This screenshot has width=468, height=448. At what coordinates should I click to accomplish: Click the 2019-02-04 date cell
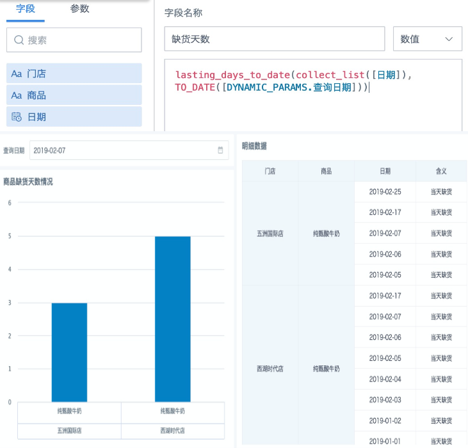385,379
